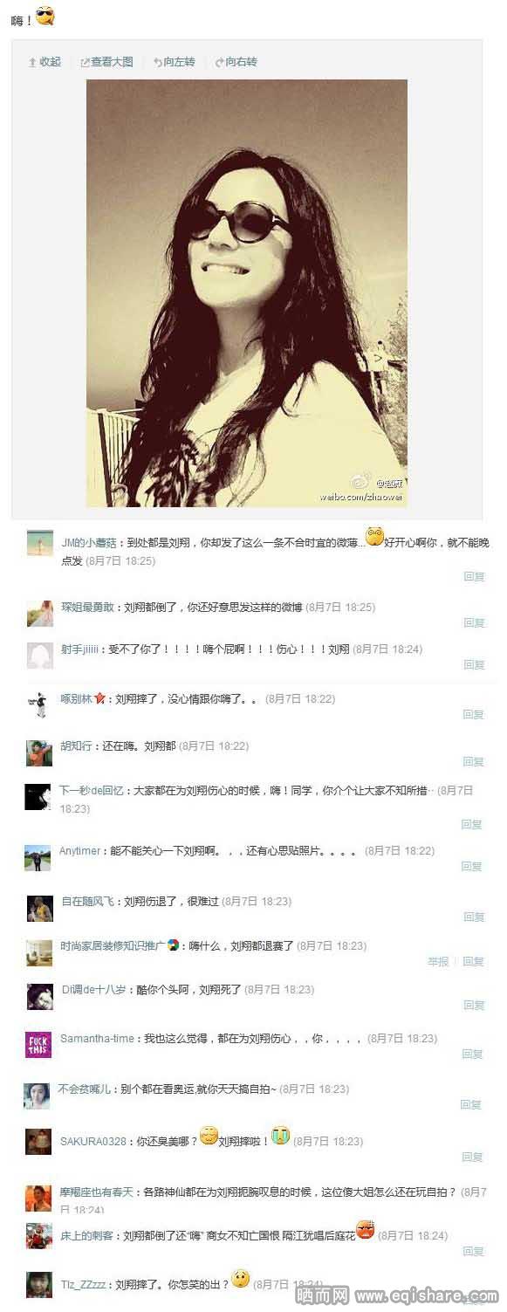This screenshot has height=1312, width=507.
Task: Collapse the photo with 收起
Action: tap(45, 62)
